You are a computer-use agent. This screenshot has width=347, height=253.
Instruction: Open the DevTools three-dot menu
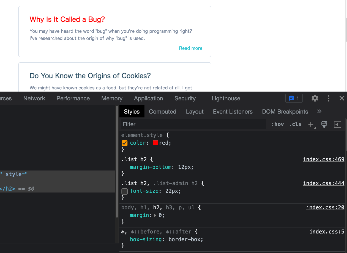click(x=329, y=98)
